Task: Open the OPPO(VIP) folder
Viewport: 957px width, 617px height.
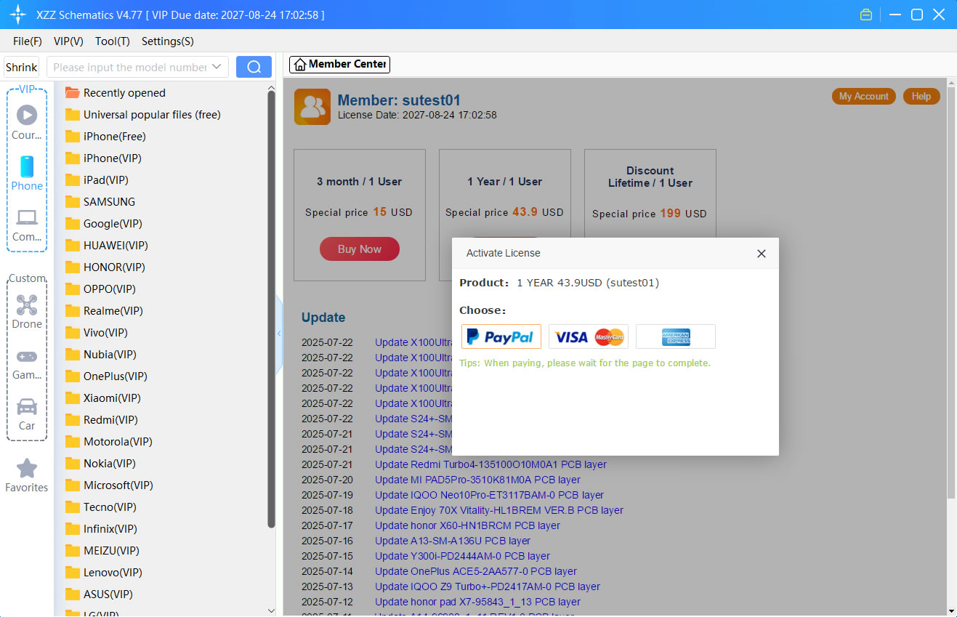Action: tap(100, 289)
